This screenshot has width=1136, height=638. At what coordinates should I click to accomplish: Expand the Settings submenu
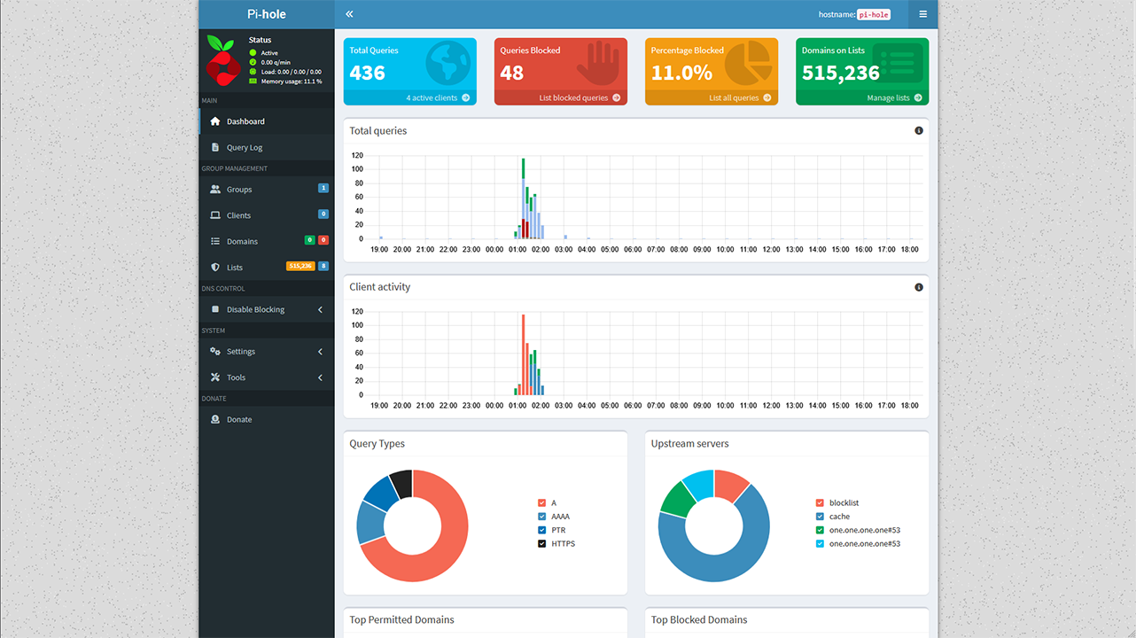click(x=320, y=352)
